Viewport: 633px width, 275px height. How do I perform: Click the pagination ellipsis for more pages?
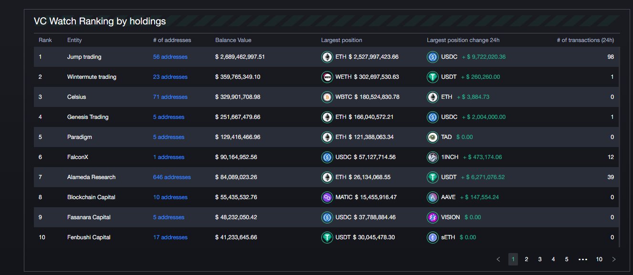tap(582, 259)
